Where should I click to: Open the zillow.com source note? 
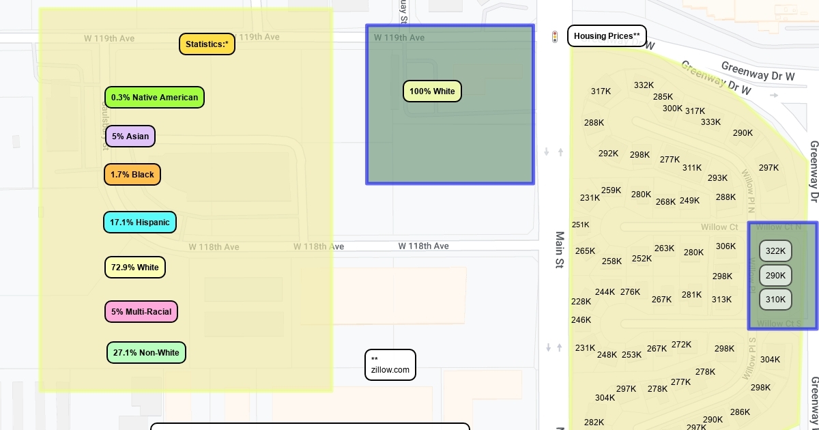pyautogui.click(x=390, y=365)
